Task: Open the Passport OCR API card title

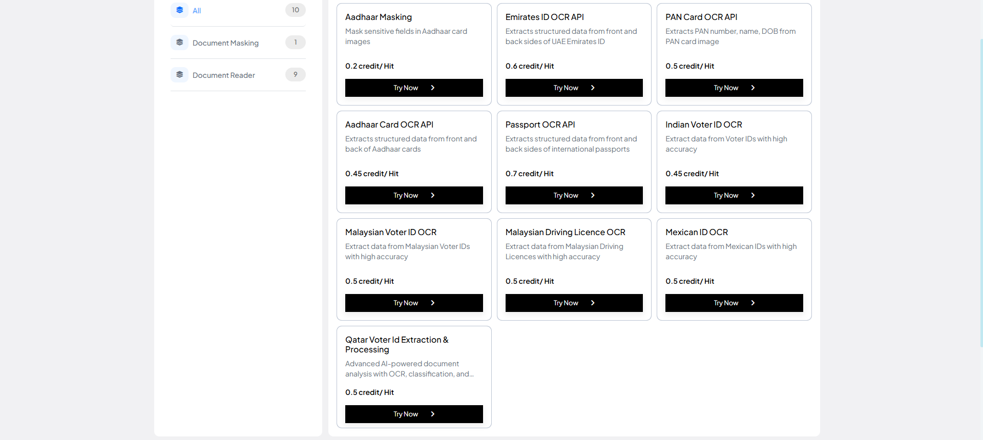Action: pyautogui.click(x=540, y=124)
